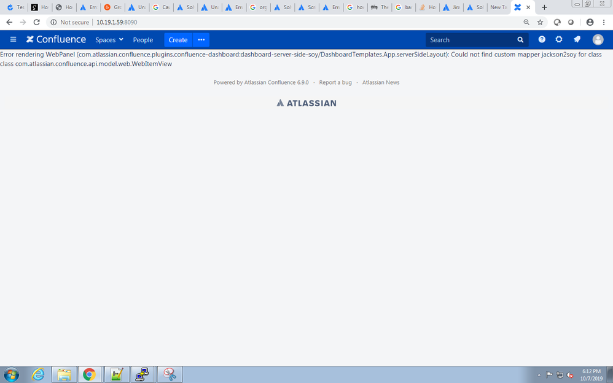Image resolution: width=613 pixels, height=383 pixels.
Task: Open create-from-template ellipsis button
Action: 201,39
